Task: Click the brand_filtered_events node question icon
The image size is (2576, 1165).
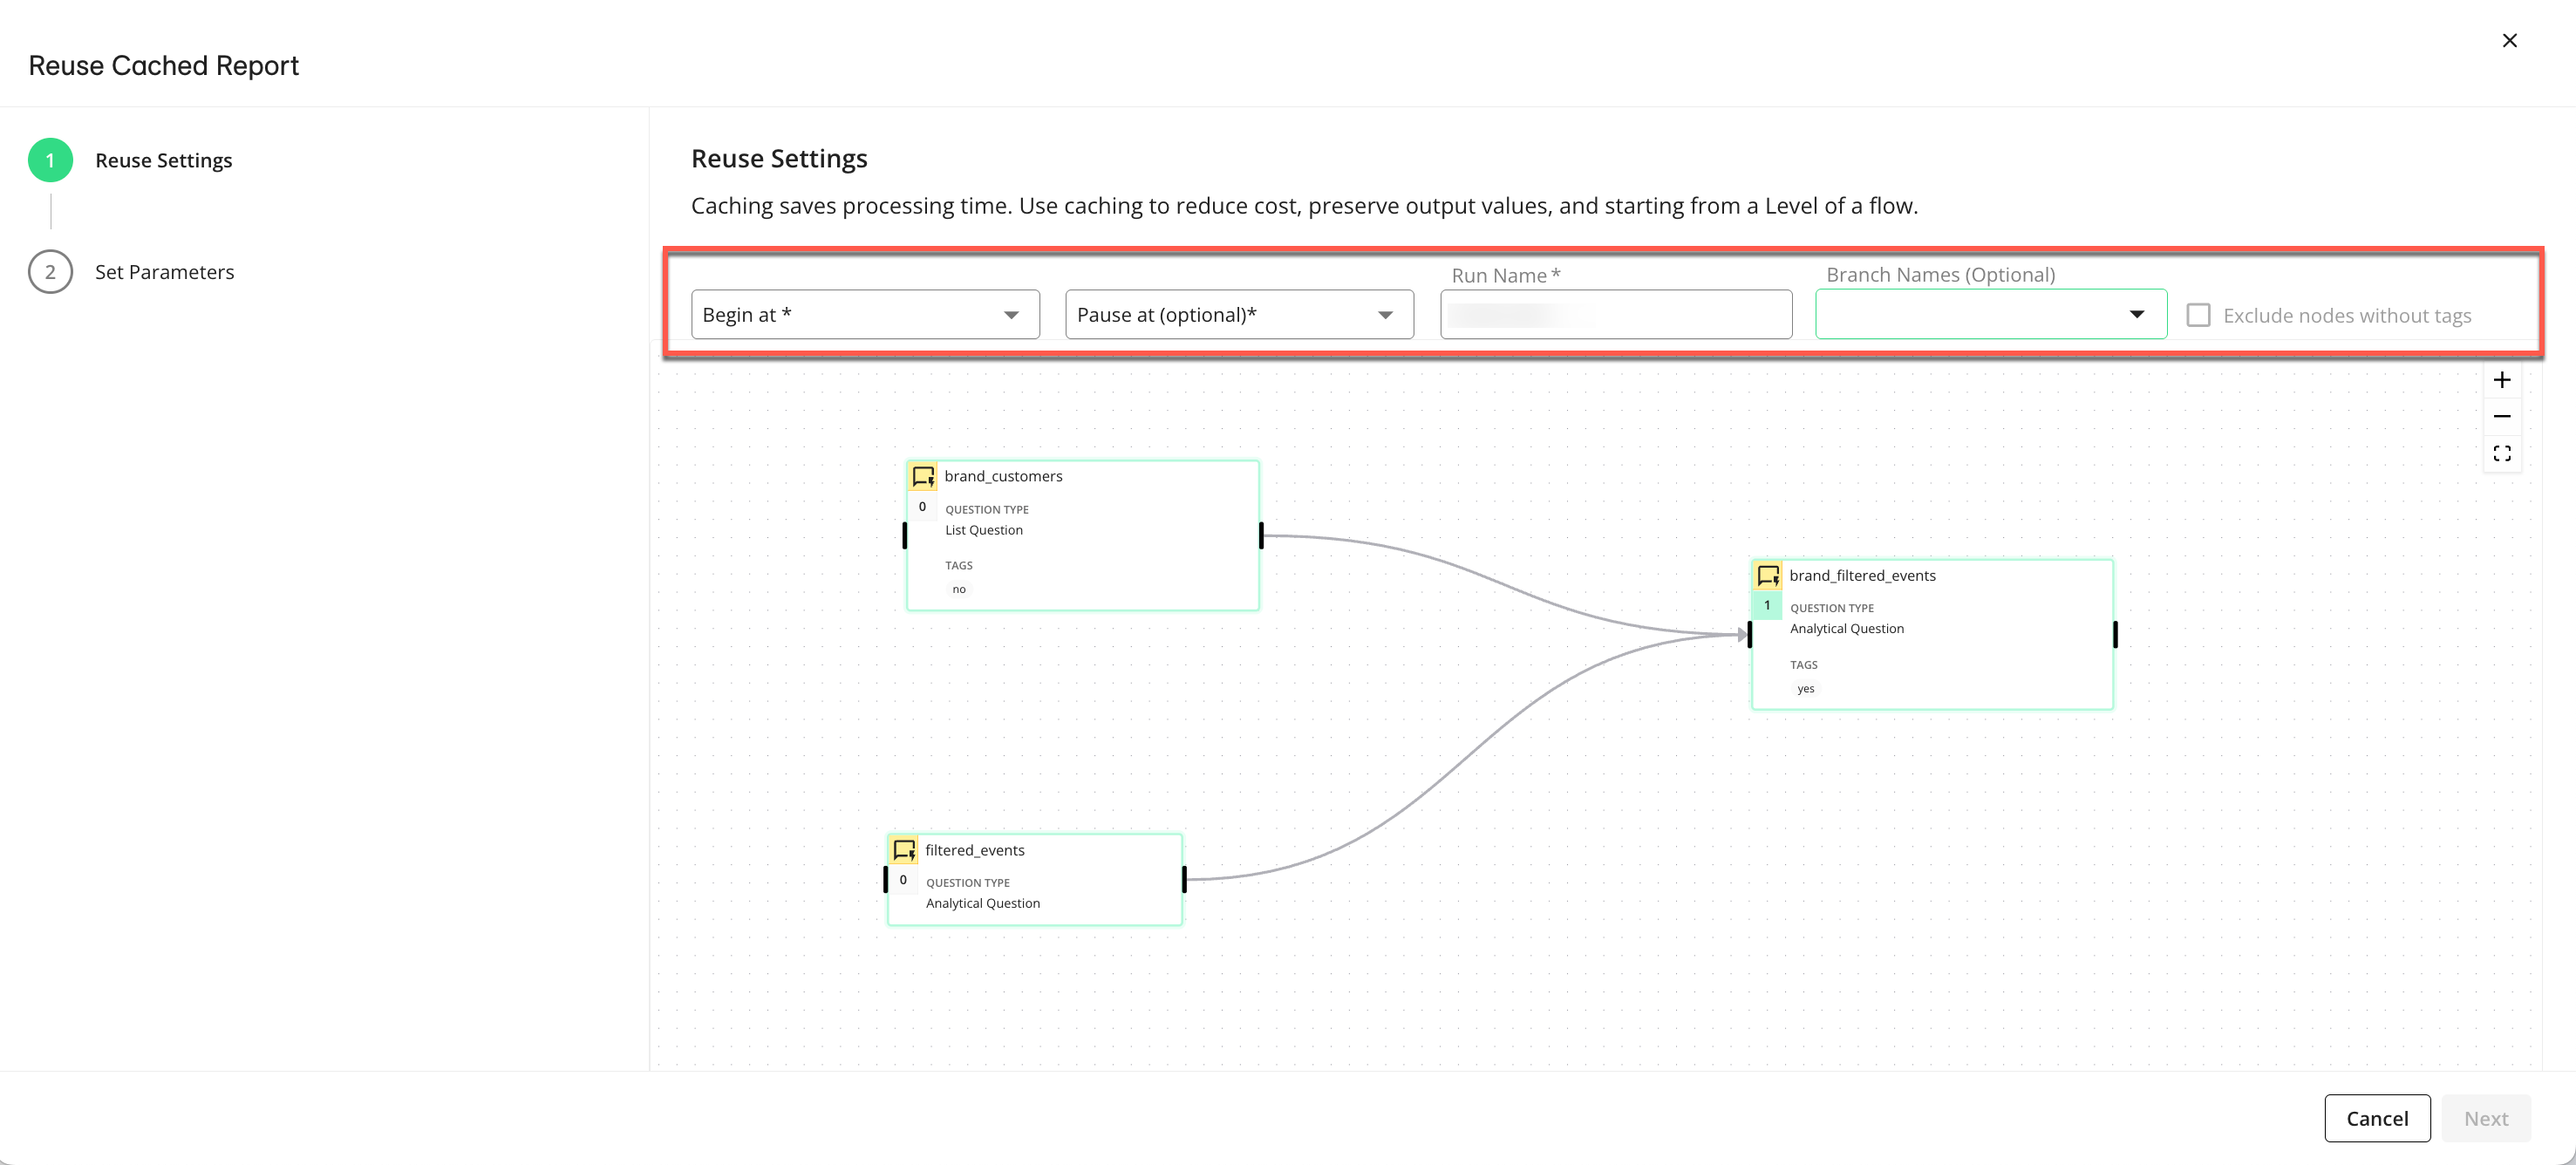Action: (x=1767, y=575)
